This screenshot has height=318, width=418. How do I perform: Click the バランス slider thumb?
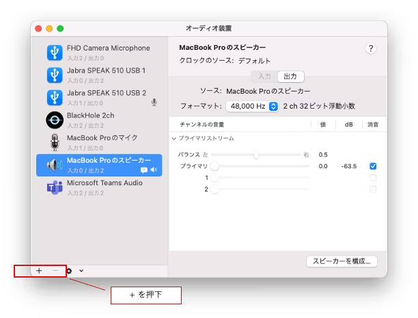(x=256, y=155)
